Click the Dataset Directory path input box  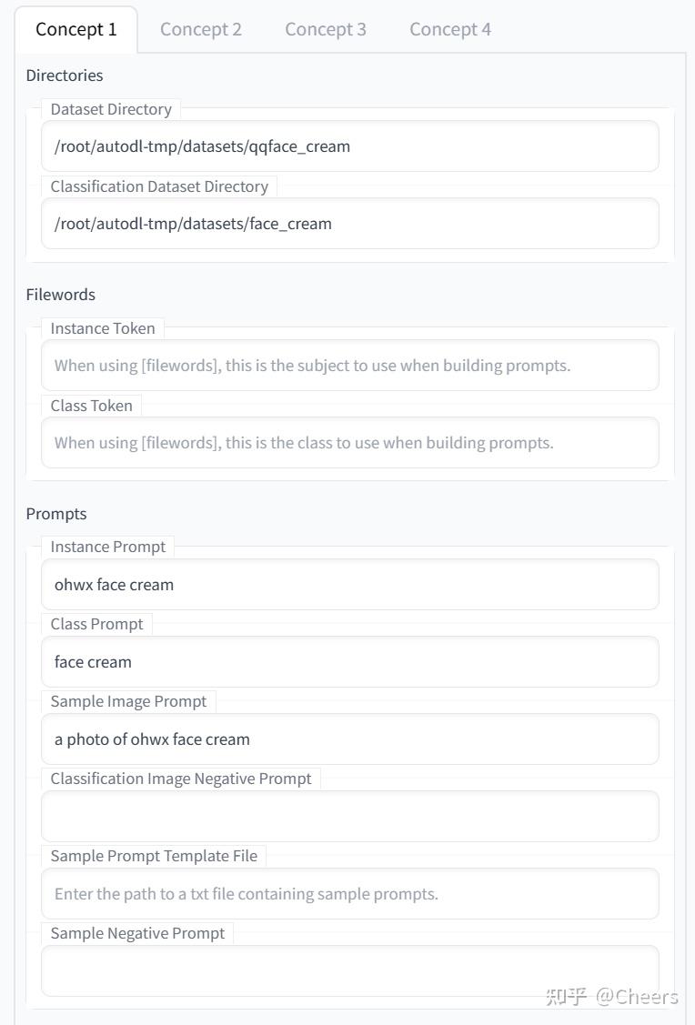349,146
